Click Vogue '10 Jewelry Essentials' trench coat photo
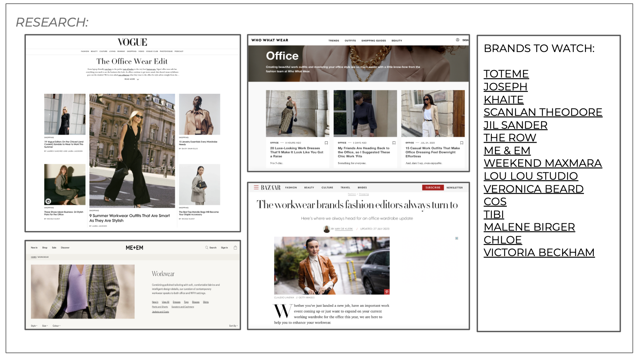 coord(199,114)
